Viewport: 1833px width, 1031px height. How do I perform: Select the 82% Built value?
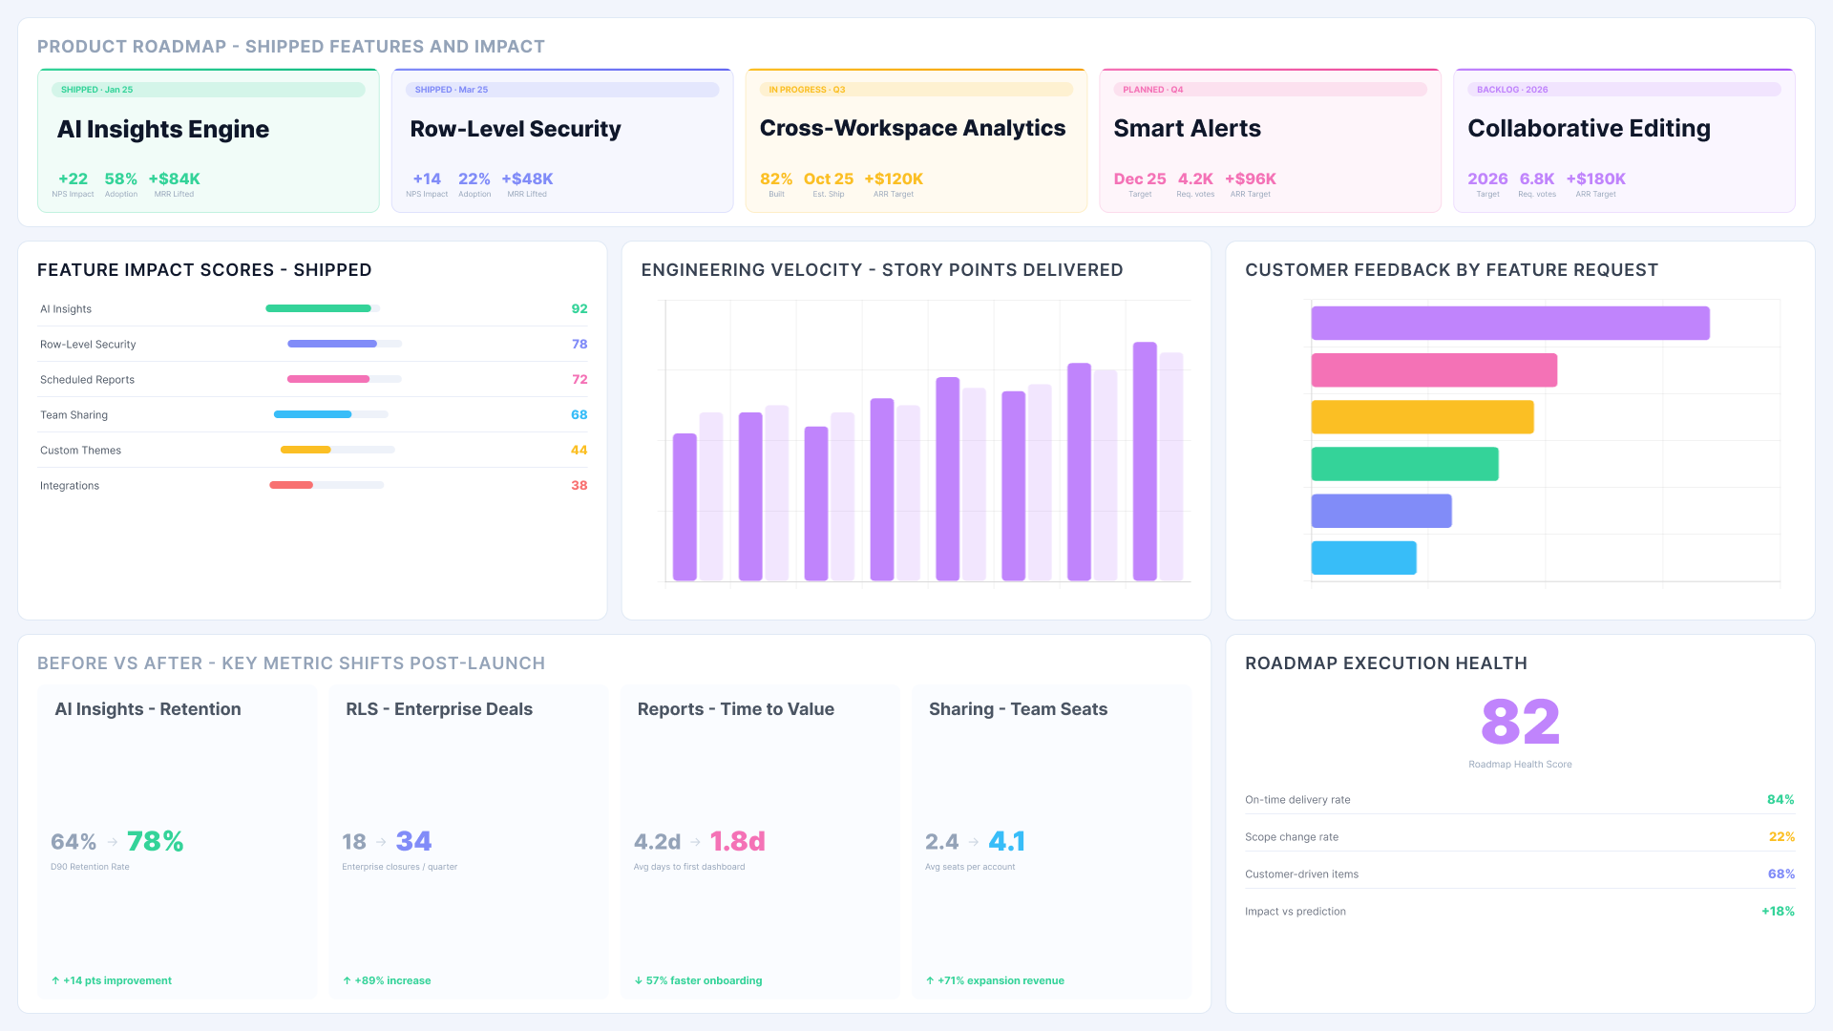(x=776, y=179)
